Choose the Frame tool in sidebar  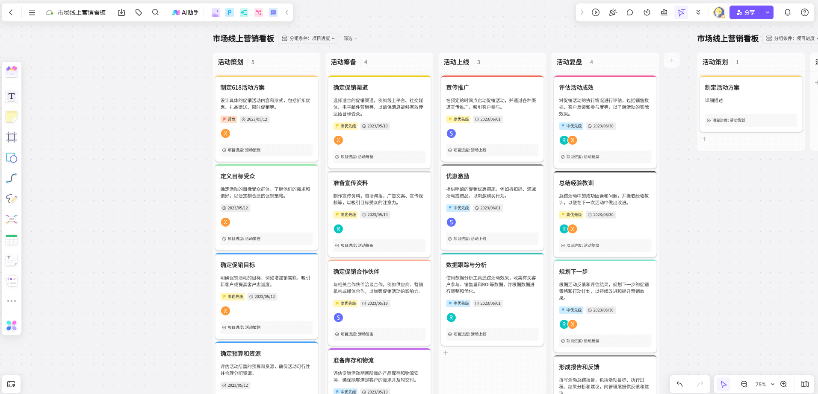(x=12, y=137)
